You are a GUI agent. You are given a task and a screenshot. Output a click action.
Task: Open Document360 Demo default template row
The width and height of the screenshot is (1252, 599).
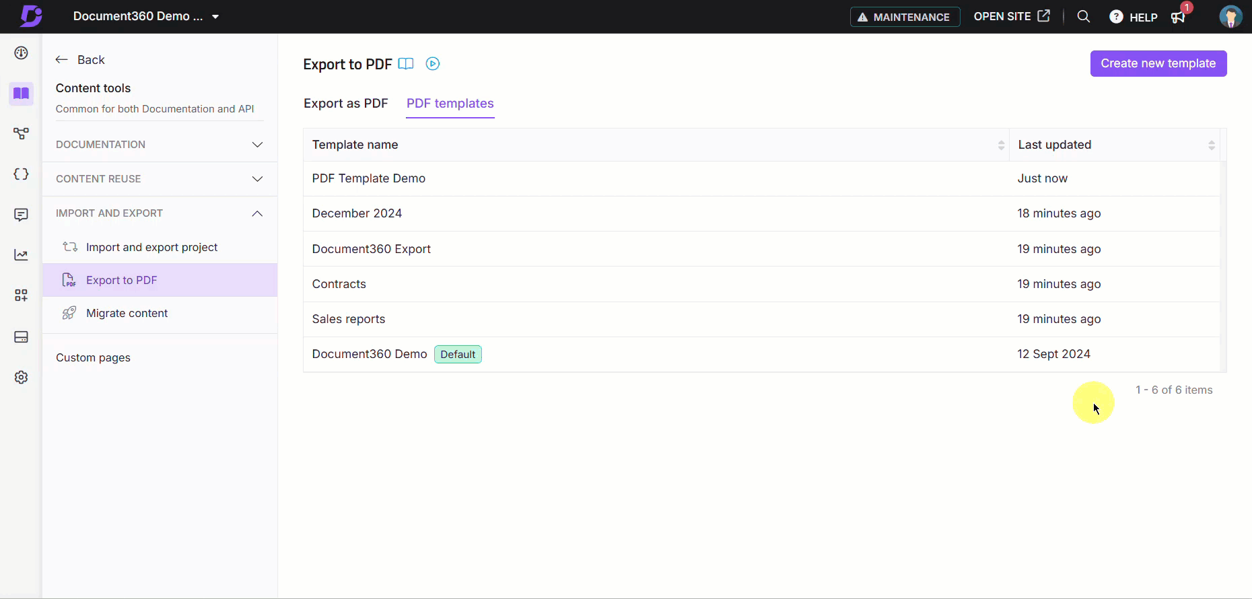(761, 354)
